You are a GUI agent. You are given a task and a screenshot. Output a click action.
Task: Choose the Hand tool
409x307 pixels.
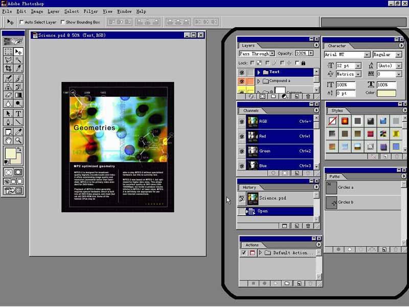tap(8, 140)
